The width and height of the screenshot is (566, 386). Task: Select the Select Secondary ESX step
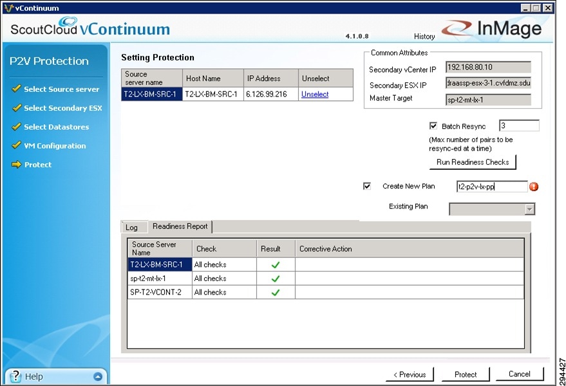63,108
